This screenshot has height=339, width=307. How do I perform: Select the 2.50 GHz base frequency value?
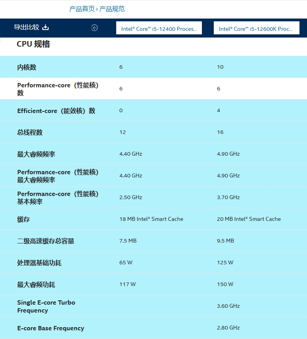(x=130, y=197)
